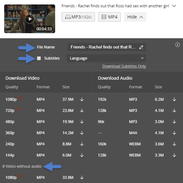Viewport: 183px width, 183px height.
Task: Enable the Subtitles checkbox
Action: [39, 58]
